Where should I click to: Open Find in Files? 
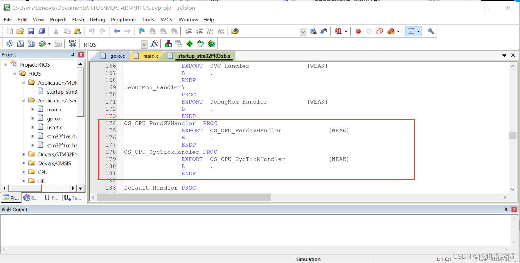[x=235, y=32]
